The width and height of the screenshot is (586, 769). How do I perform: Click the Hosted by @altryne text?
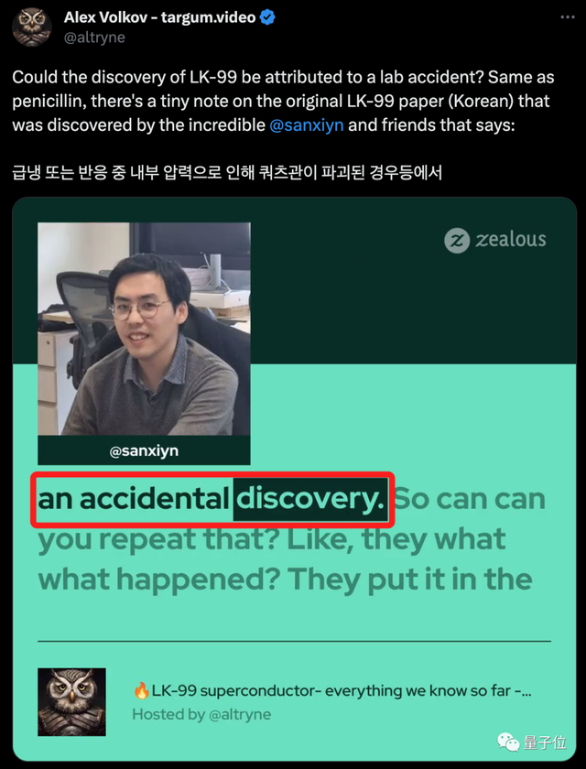201,714
